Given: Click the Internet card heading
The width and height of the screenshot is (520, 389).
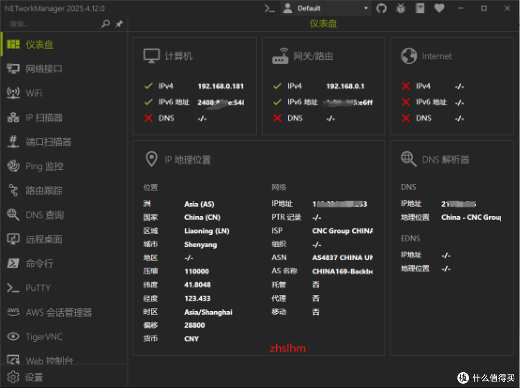Looking at the screenshot, I should pyautogui.click(x=436, y=56).
